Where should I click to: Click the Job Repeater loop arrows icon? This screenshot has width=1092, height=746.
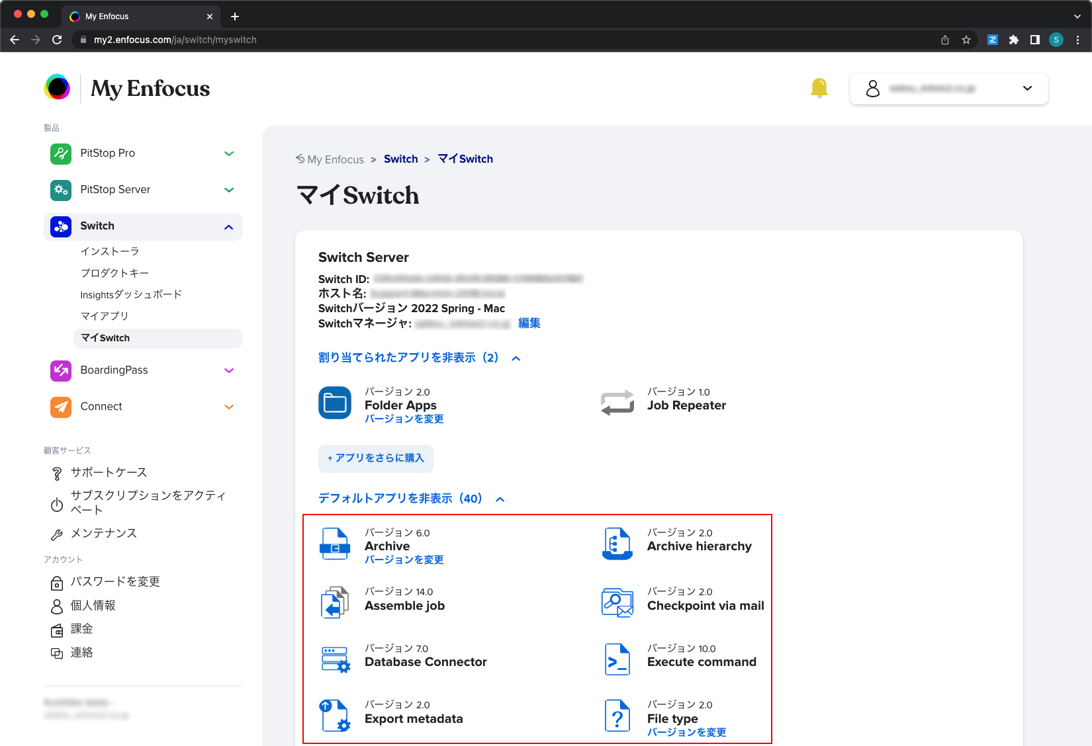(617, 403)
